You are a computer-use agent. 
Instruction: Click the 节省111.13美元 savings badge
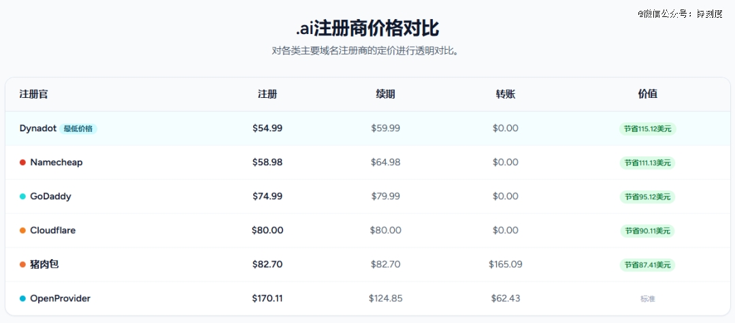647,163
